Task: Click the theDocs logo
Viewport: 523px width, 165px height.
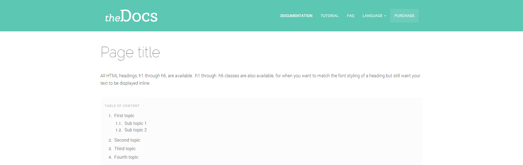Action: [x=131, y=16]
